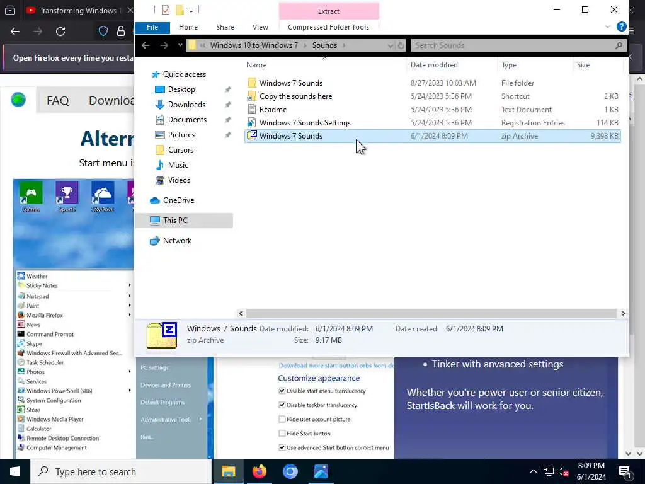Open FAQ page in Firefox
The image size is (645, 484).
[57, 100]
